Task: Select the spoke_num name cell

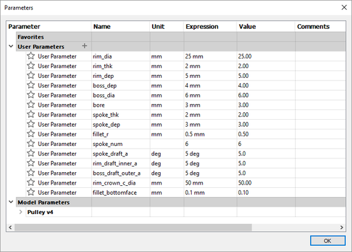Action: point(121,144)
